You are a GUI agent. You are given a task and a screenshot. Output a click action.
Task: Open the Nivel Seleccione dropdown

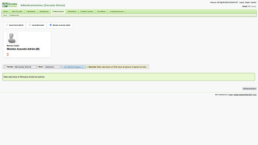pyautogui.click(x=52, y=67)
